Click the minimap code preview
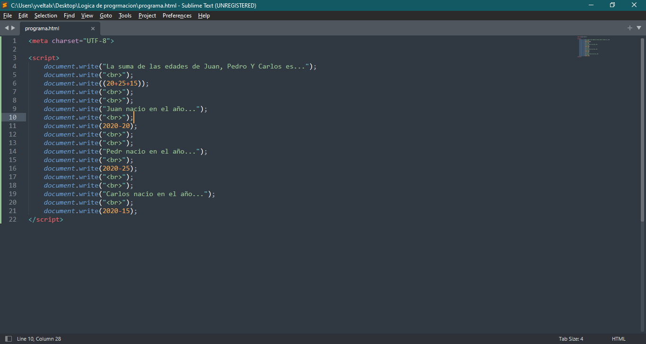The image size is (646, 344). 594,46
